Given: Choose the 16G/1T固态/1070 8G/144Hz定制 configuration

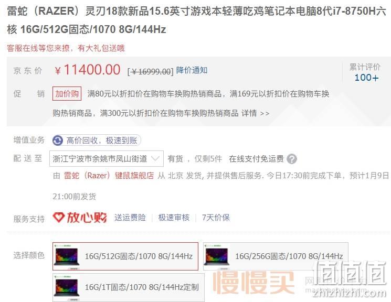Looking at the screenshot, I should click(x=129, y=287).
